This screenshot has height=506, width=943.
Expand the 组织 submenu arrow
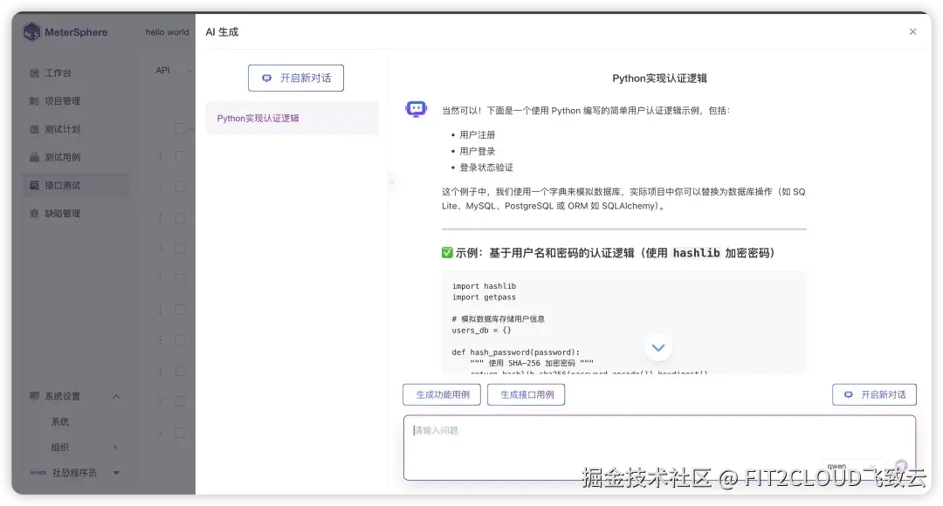[x=115, y=447]
